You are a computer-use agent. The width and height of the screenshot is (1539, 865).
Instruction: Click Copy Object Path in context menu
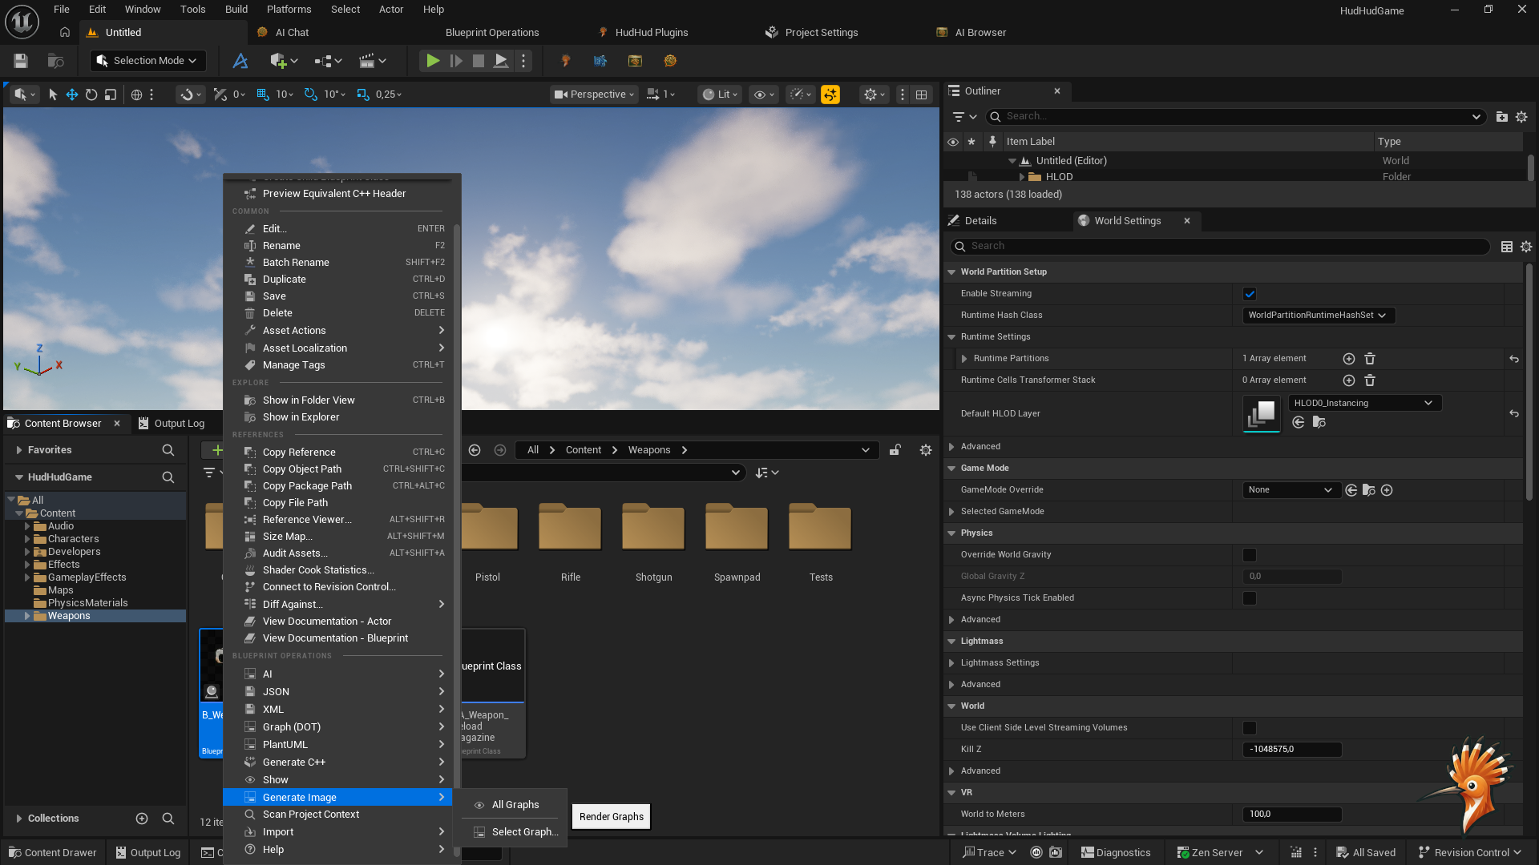[x=302, y=469]
